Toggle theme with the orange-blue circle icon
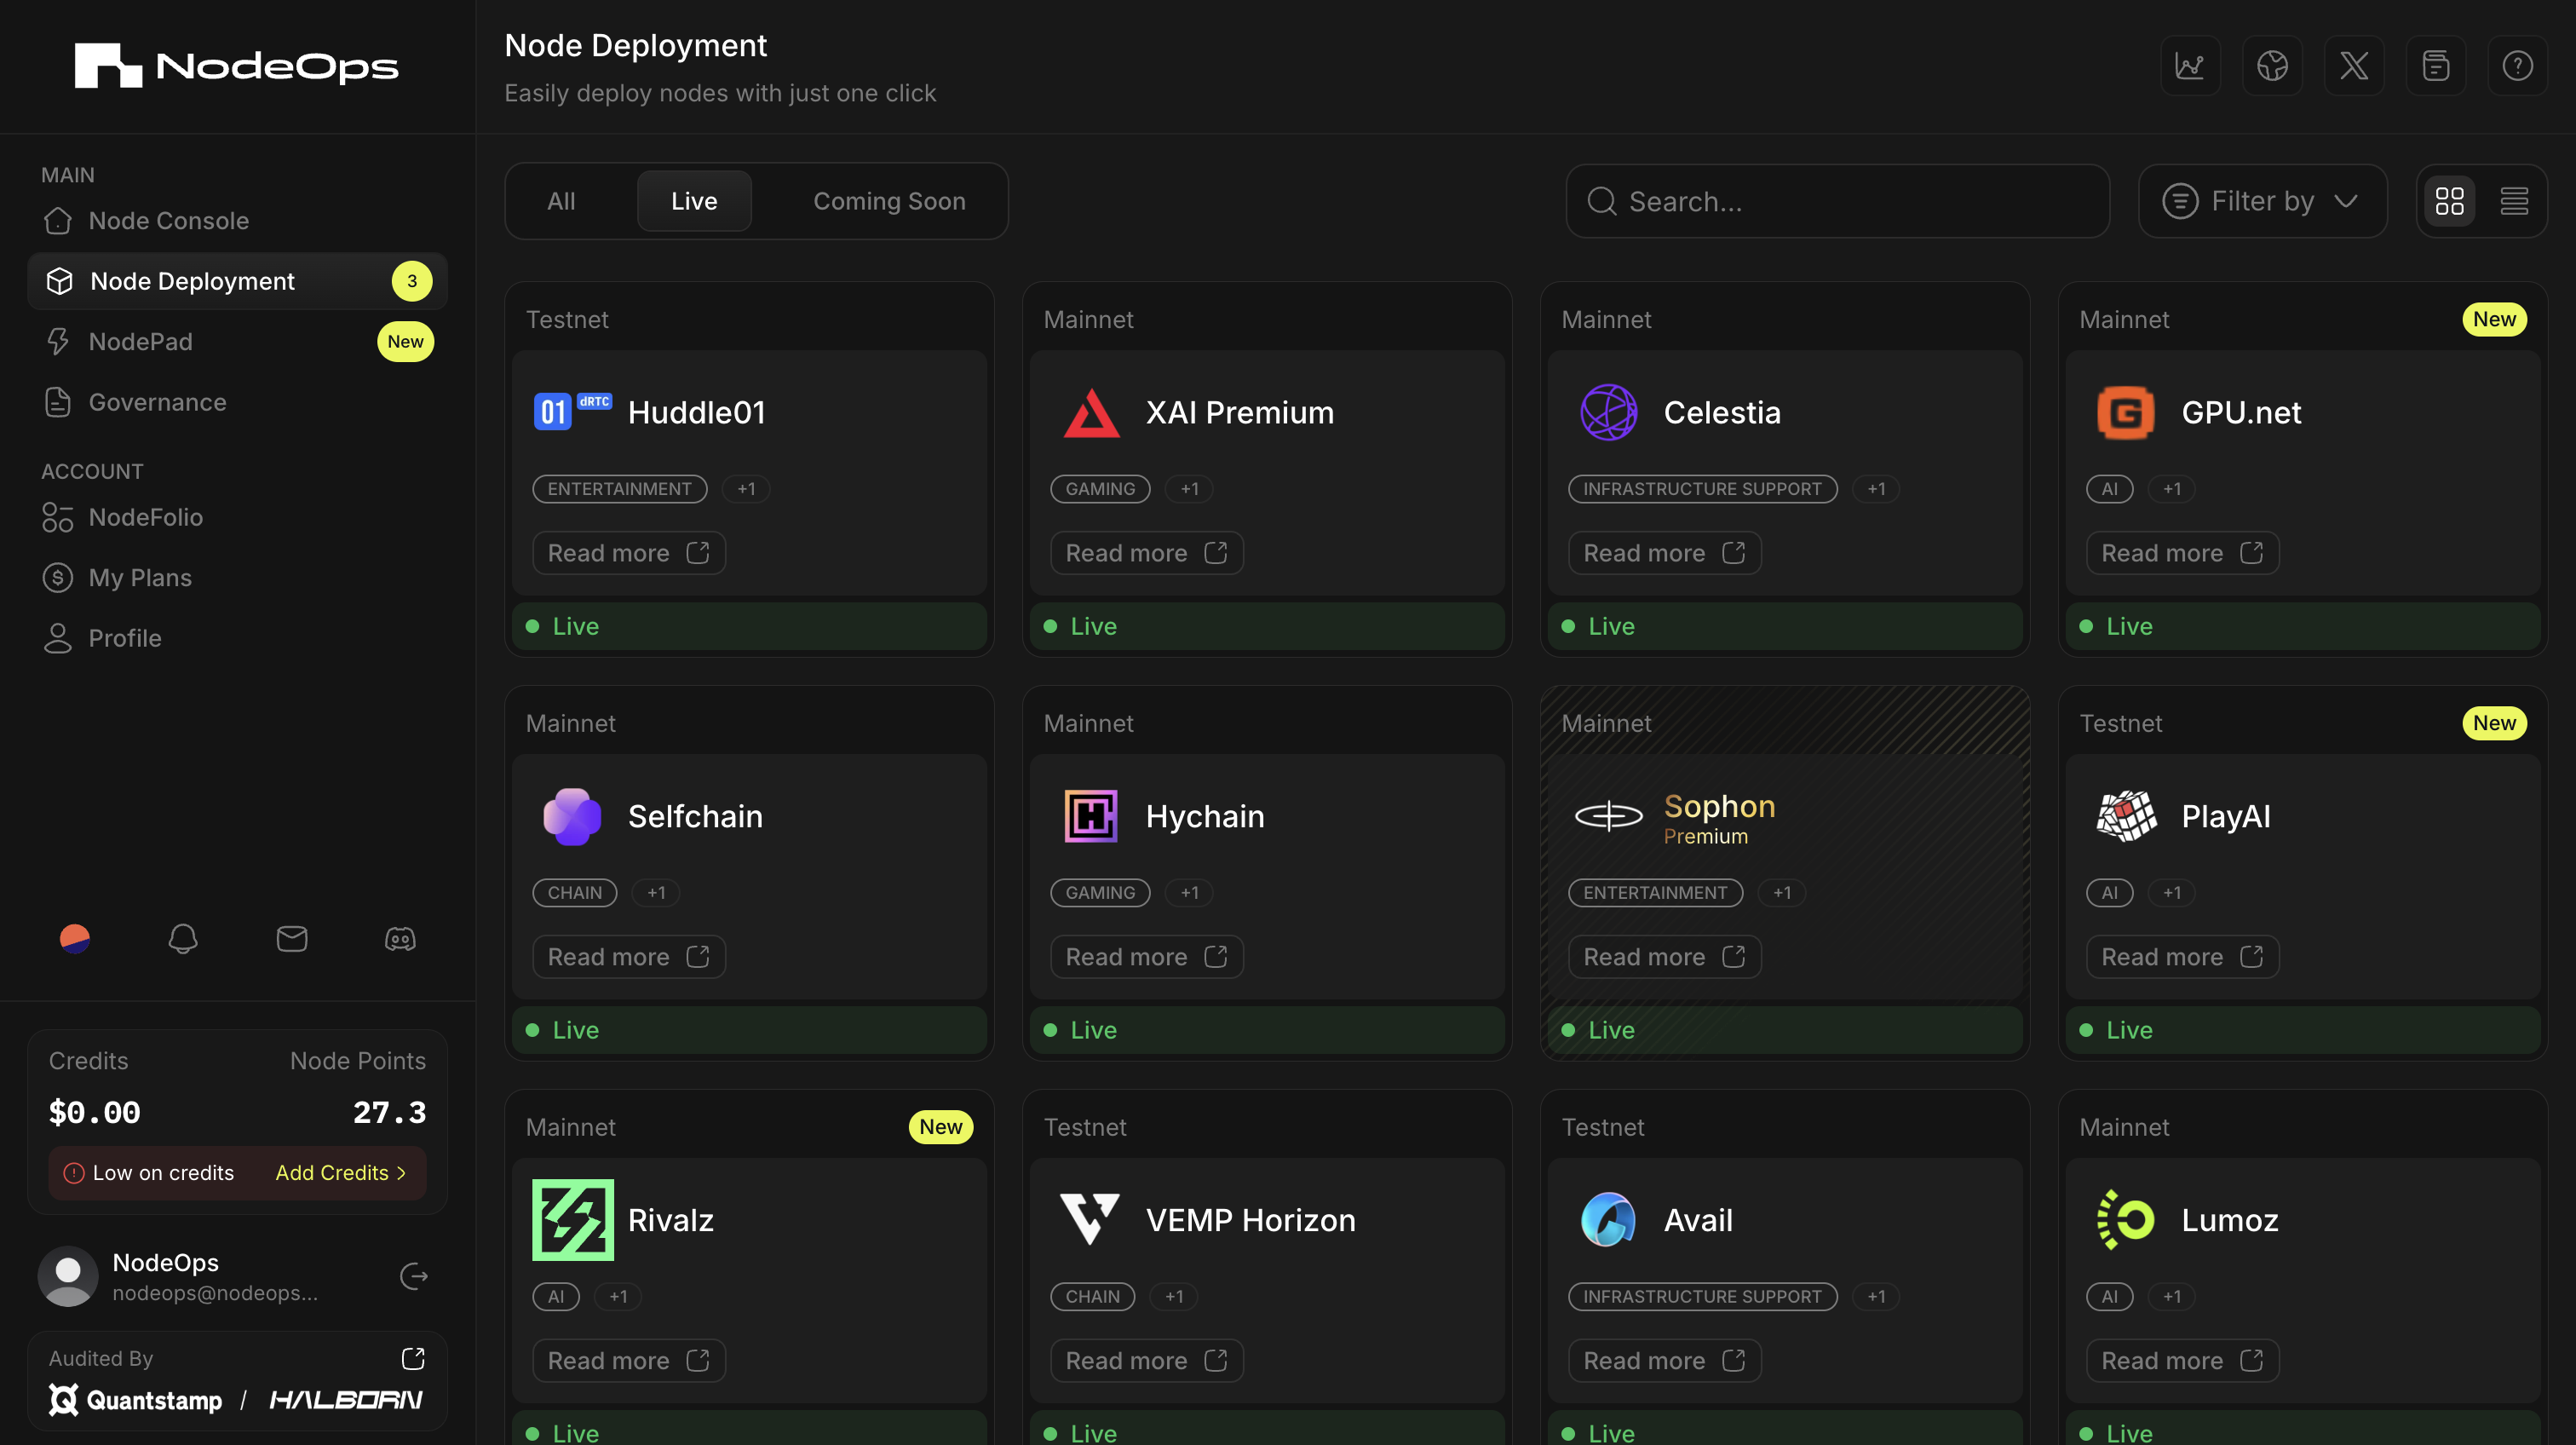Screen dimensions: 2576x1445 coord(75,939)
